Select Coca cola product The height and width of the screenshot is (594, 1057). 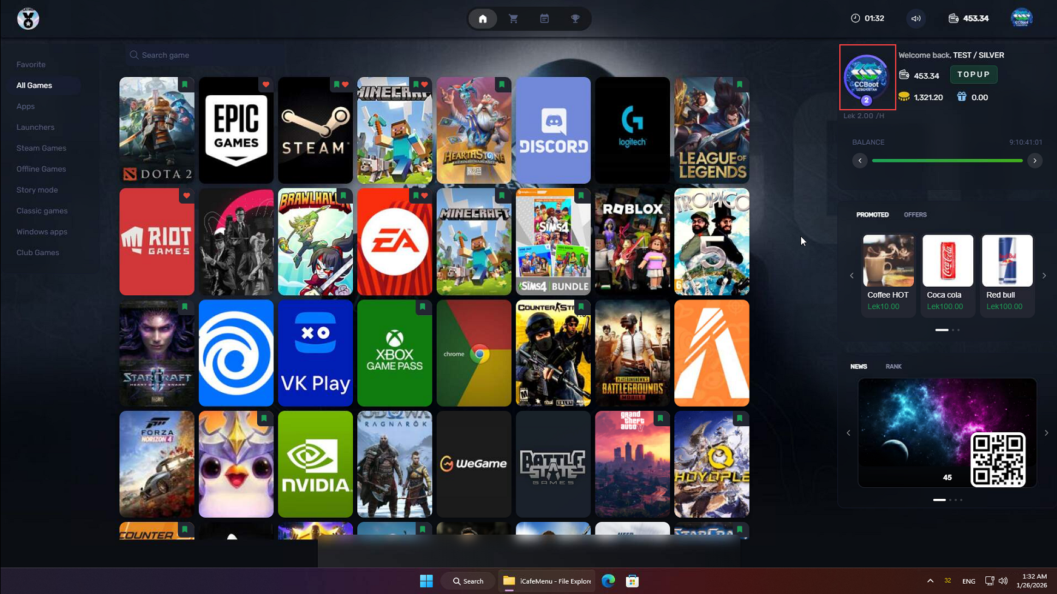(948, 275)
